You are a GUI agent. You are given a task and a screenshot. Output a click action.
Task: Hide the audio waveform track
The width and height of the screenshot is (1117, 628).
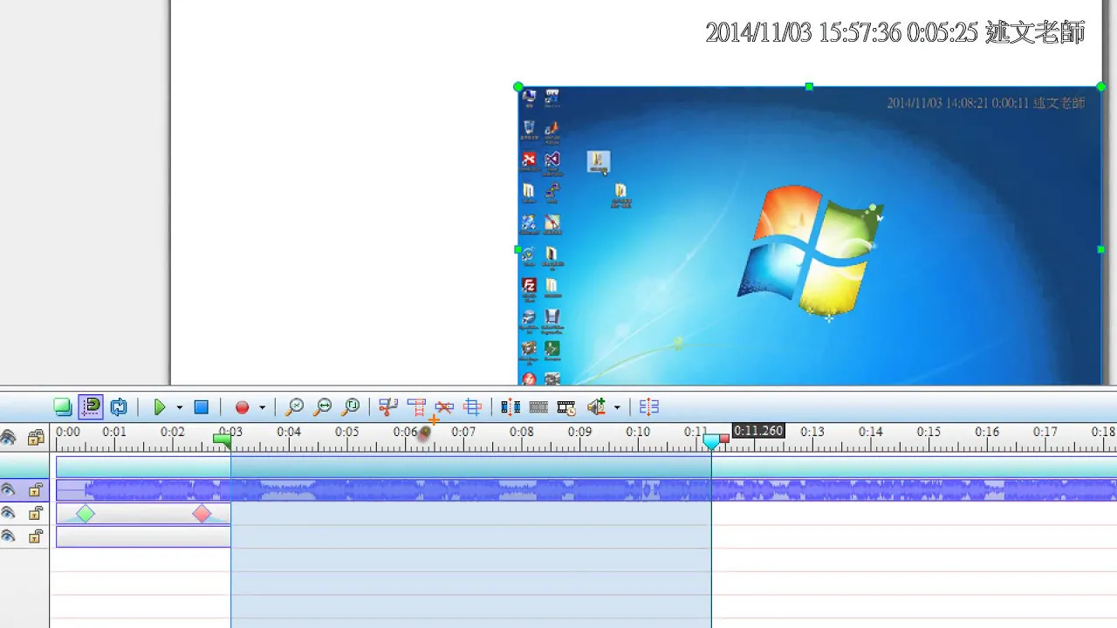pyautogui.click(x=8, y=490)
